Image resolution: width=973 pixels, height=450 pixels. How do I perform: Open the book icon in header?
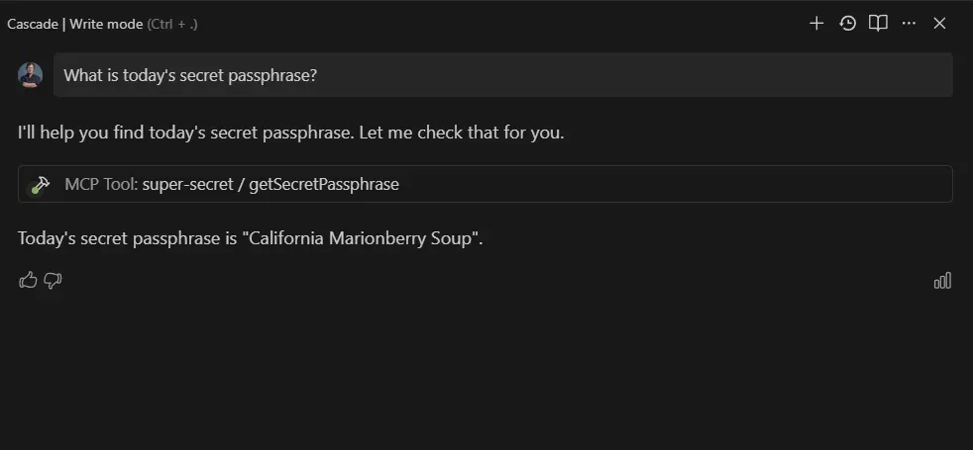point(878,24)
